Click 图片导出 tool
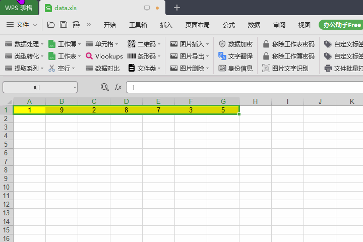Viewport: 363px width, 242px height. coord(190,56)
